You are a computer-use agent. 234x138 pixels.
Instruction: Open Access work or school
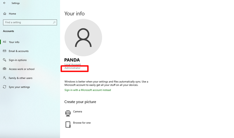point(22,69)
